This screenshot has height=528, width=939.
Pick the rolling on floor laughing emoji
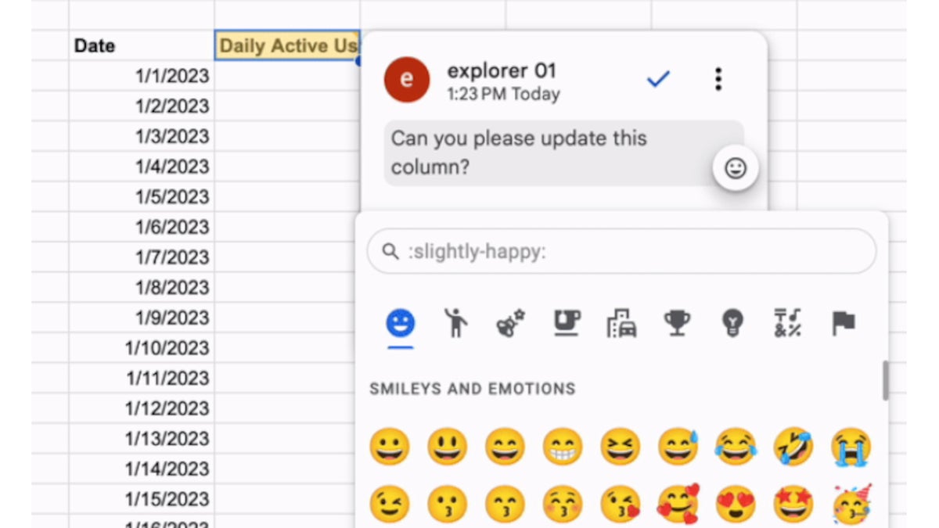tap(793, 447)
